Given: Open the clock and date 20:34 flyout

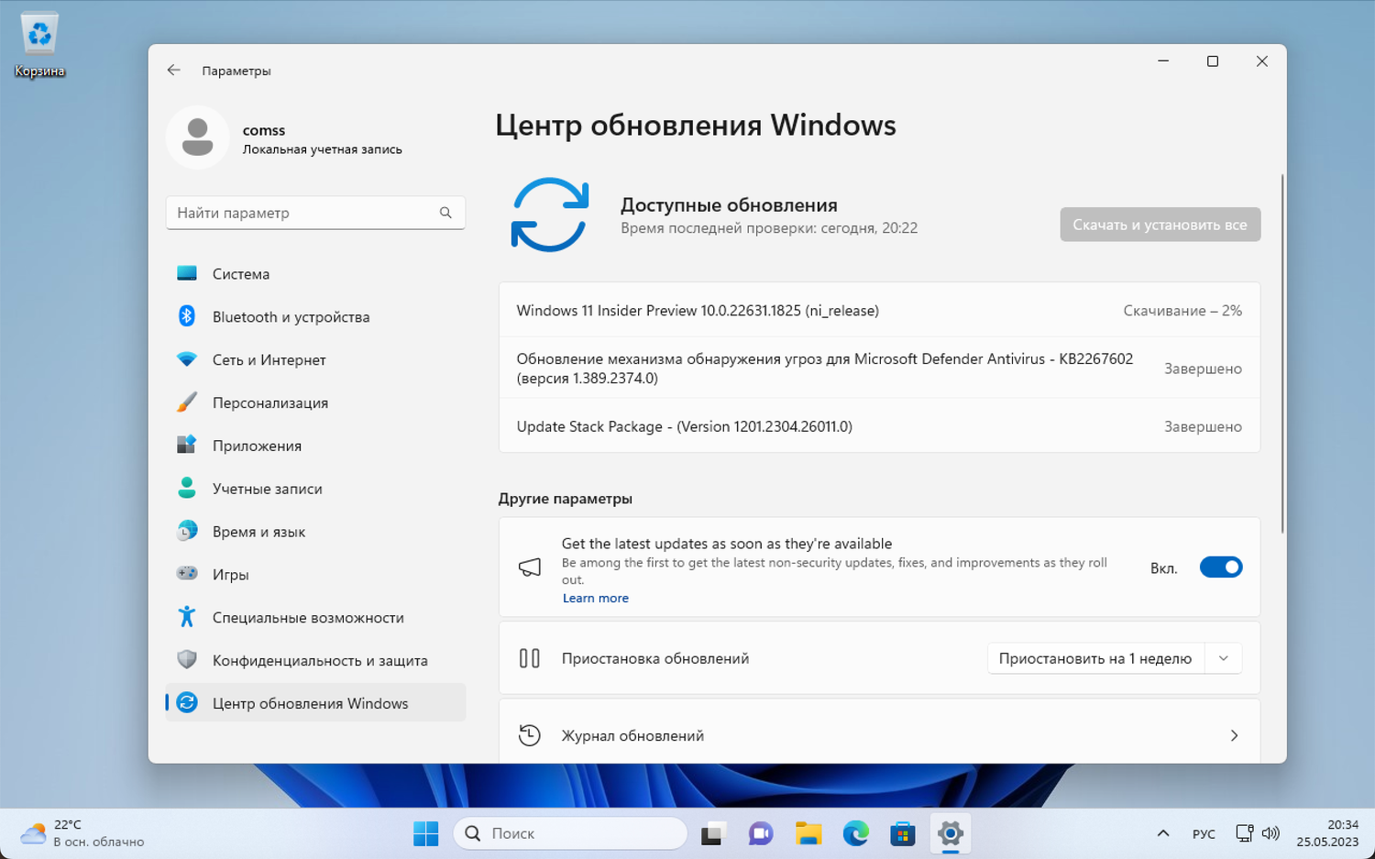Looking at the screenshot, I should click(x=1327, y=833).
